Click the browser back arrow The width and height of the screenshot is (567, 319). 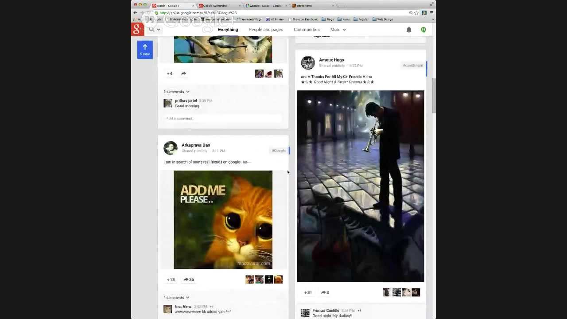click(135, 13)
